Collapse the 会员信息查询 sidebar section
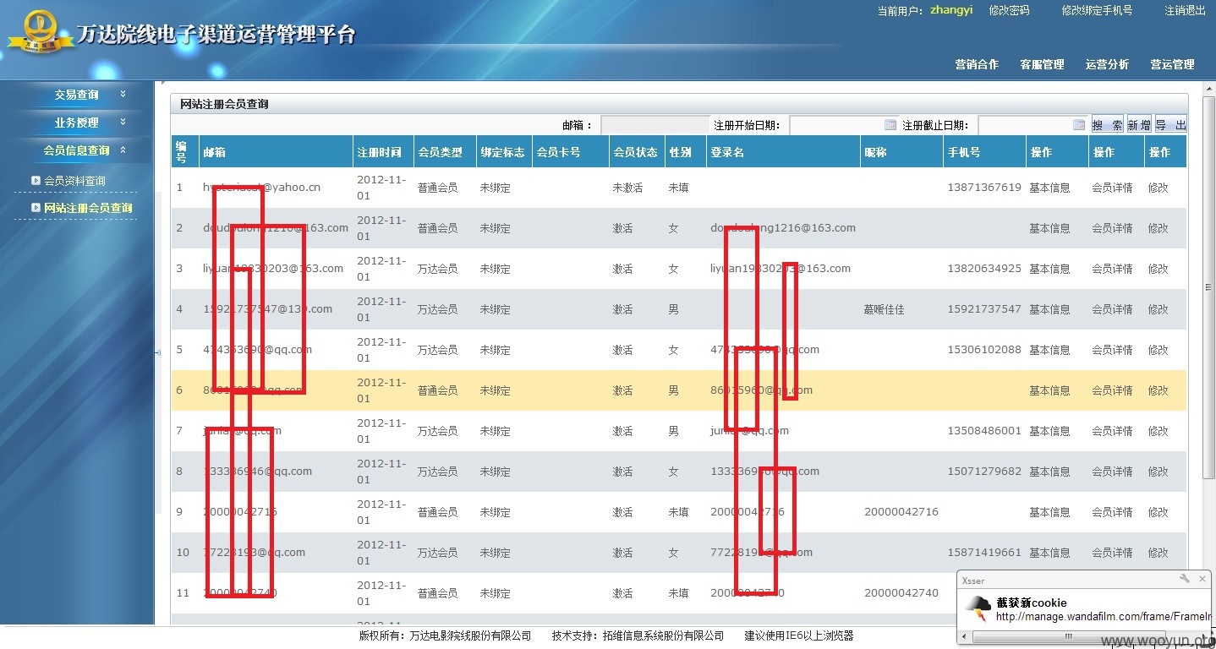This screenshot has height=649, width=1216. point(76,150)
